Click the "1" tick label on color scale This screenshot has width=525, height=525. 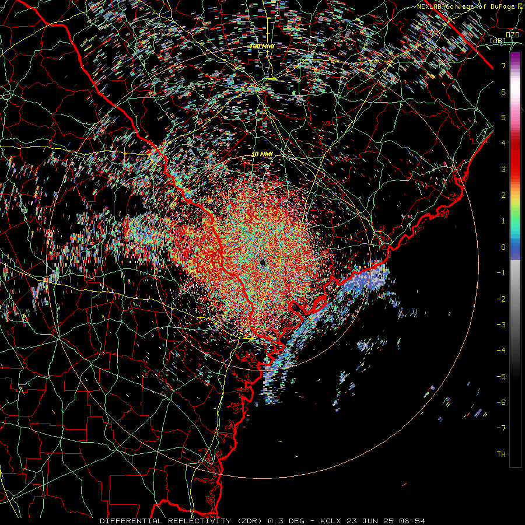tap(503, 221)
